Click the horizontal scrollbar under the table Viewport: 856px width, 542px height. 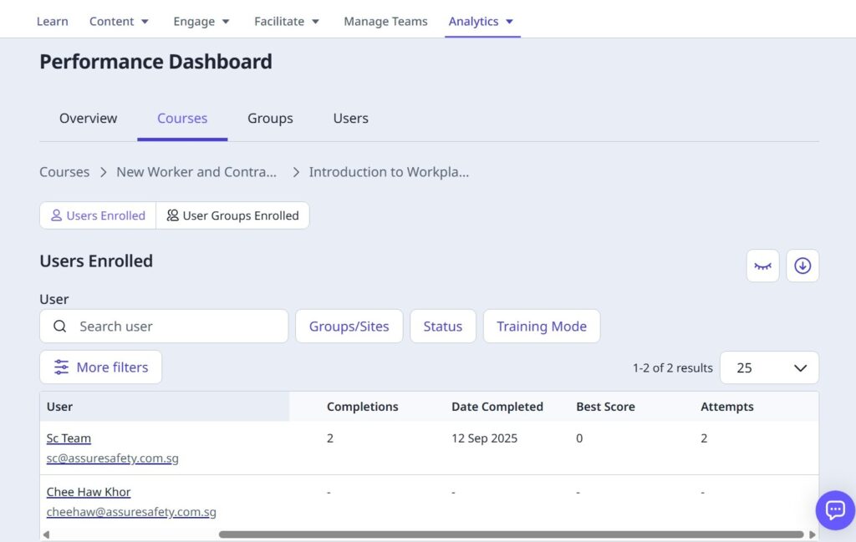point(510,534)
